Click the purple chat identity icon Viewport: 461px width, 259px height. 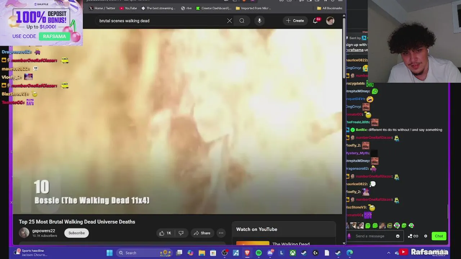[349, 236]
